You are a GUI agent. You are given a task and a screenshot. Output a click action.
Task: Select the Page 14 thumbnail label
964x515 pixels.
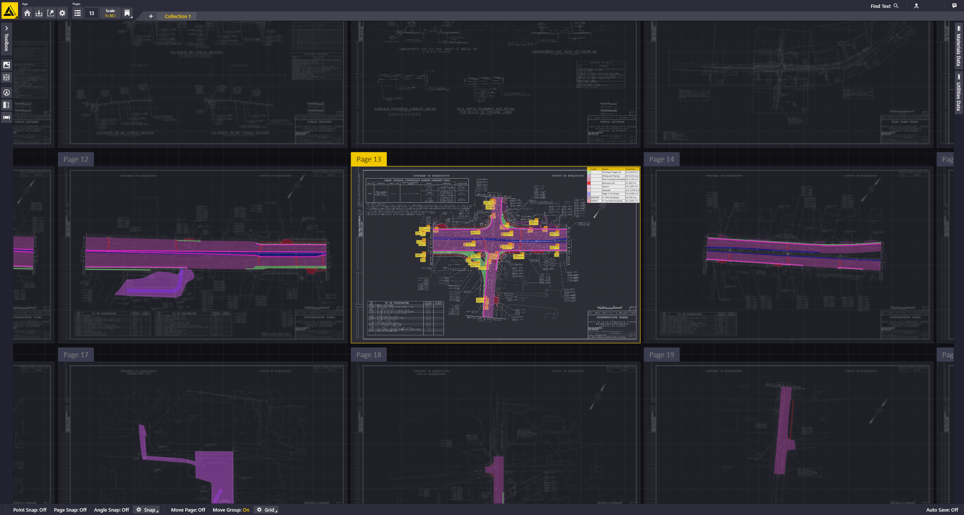pyautogui.click(x=661, y=159)
